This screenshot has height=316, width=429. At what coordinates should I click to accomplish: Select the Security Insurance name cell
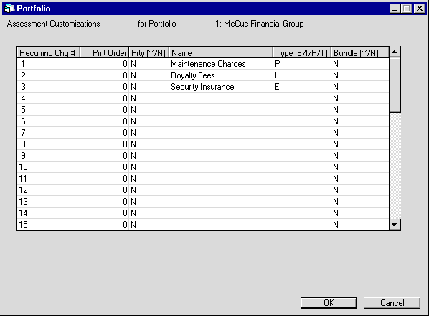pyautogui.click(x=221, y=87)
